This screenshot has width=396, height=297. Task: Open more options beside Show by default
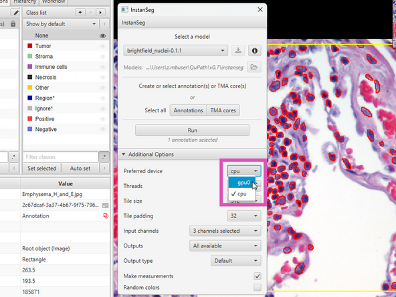click(104, 24)
